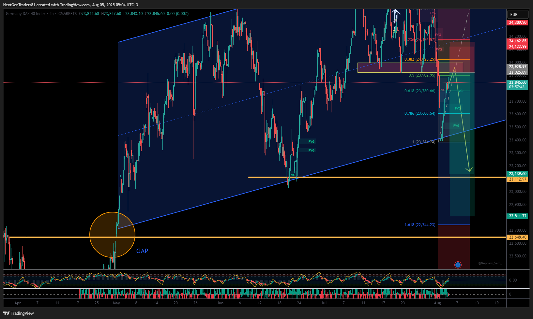The height and width of the screenshot is (319, 533).
Task: Click the Jun label on the time axis
Action: click(220, 303)
